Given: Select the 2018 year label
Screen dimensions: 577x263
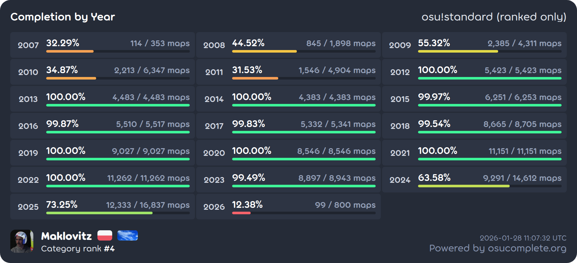Looking at the screenshot, I should (x=400, y=126).
